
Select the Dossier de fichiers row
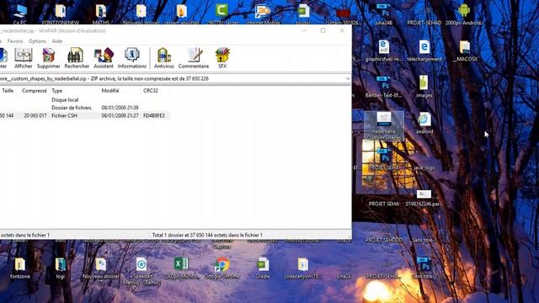[84, 108]
